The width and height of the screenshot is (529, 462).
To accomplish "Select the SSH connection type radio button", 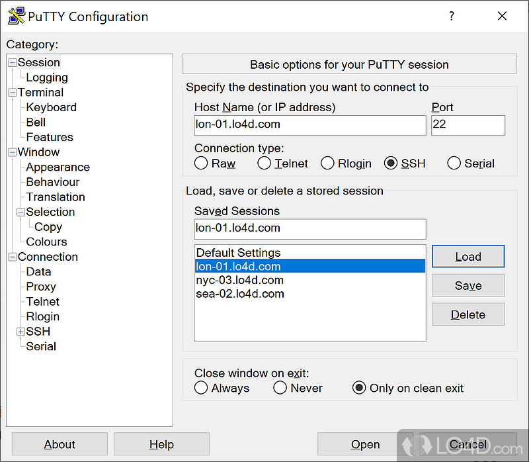I will click(390, 163).
